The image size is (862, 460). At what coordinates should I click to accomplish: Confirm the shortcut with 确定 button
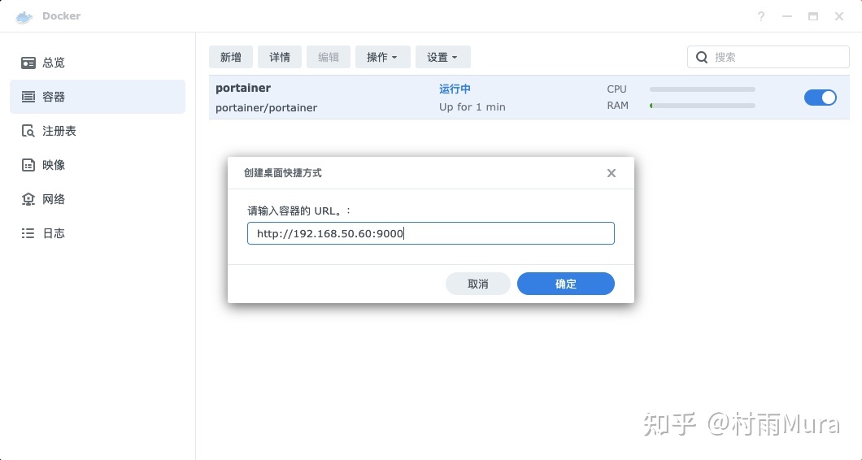click(x=565, y=284)
